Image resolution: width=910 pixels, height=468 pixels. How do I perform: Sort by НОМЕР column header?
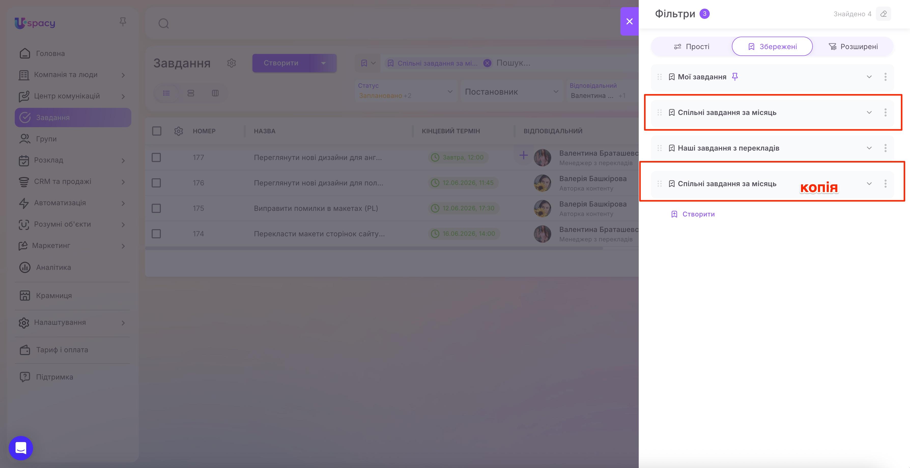[x=204, y=131]
